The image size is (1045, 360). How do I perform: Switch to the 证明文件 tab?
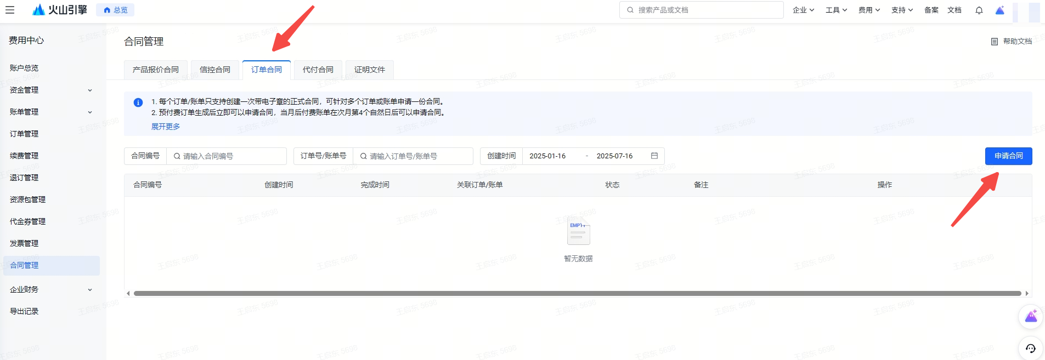(369, 70)
